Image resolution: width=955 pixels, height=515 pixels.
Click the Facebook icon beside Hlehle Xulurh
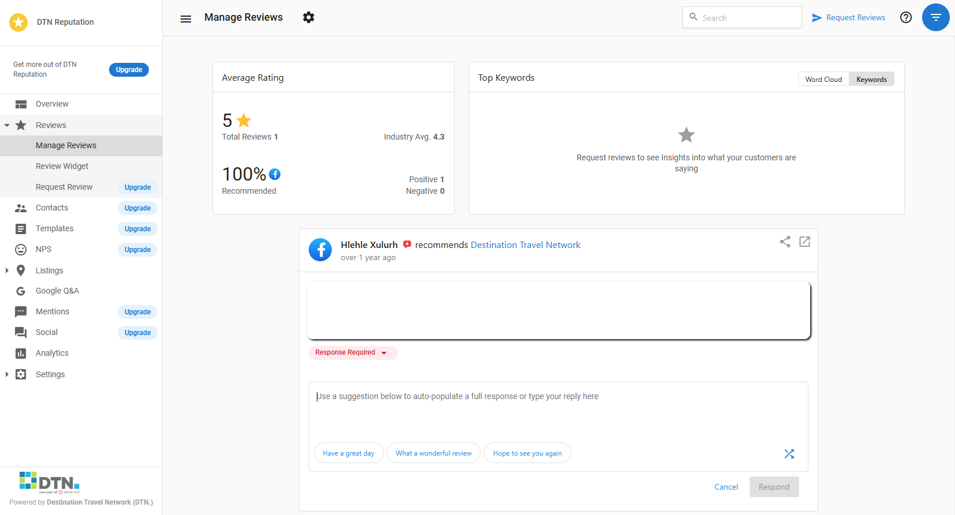pos(320,250)
